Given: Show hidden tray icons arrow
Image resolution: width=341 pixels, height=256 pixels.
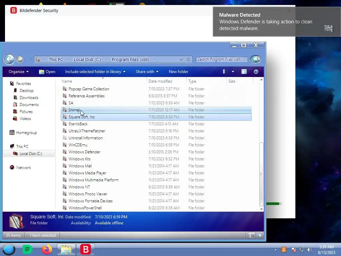Looking at the screenshot, I should [x=275, y=250].
